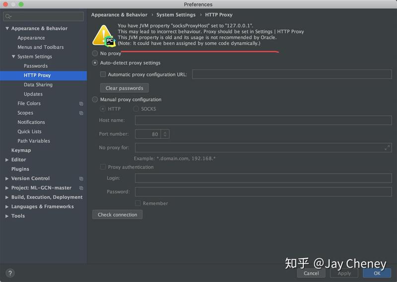
Task: Click the project-level icon beside Version Control
Action: tap(81, 179)
